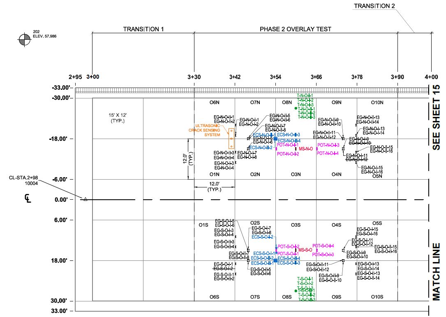
Task: Select the triangle marker at centerline station 2+98
Action: pos(86,199)
